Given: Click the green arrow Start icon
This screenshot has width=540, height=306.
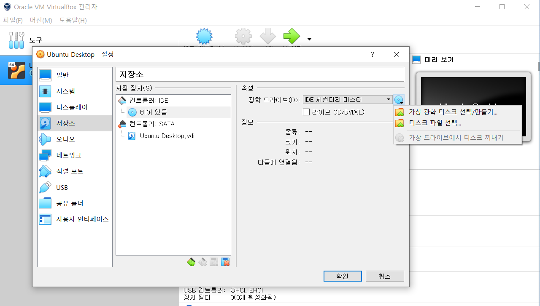Looking at the screenshot, I should pos(292,37).
